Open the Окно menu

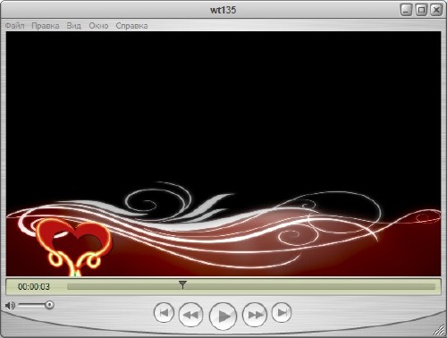98,26
